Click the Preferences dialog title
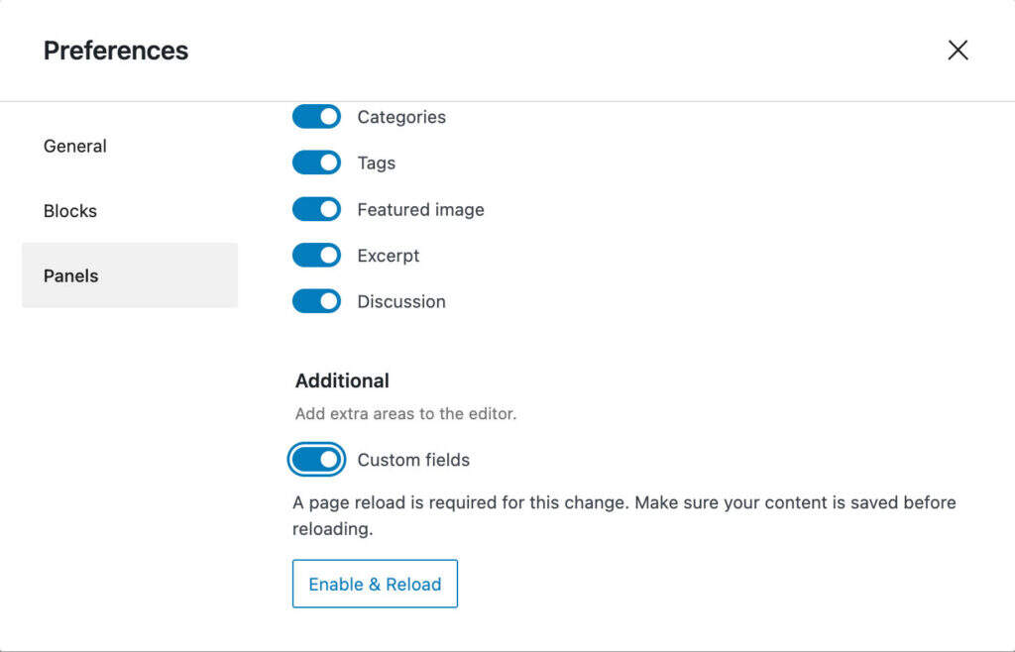Screen dimensions: 1015x652 (x=116, y=51)
